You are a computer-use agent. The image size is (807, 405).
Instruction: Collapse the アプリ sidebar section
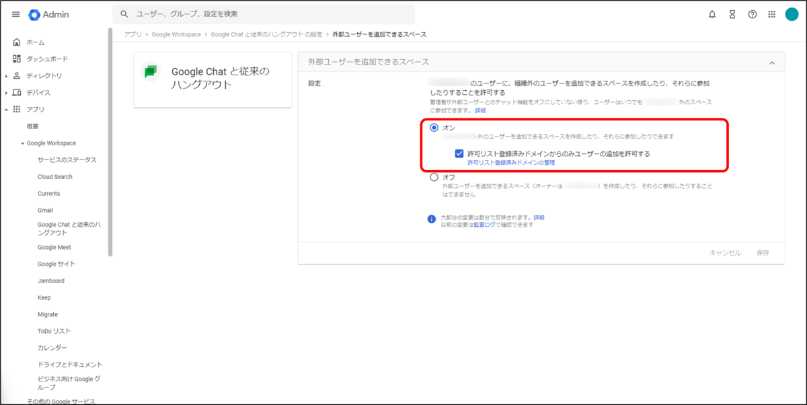coord(6,110)
